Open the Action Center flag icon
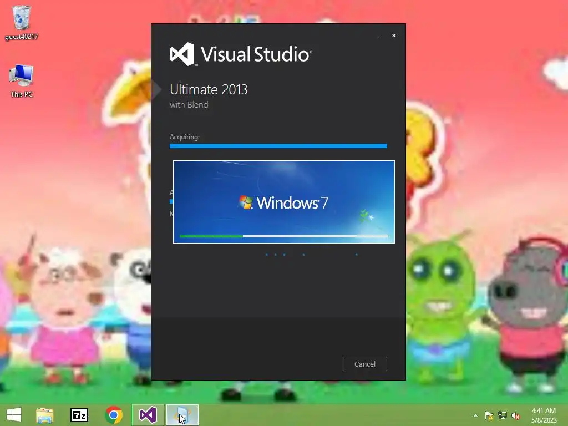Screen dimensions: 568x426 pyautogui.click(x=489, y=415)
